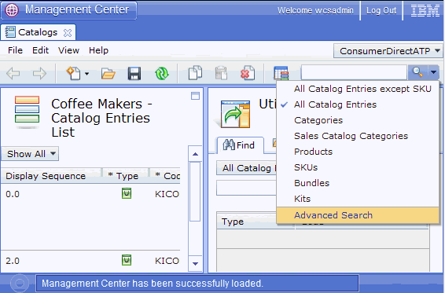Select the 0.0 display sequence cell
This screenshot has height=293, width=445.
point(13,194)
